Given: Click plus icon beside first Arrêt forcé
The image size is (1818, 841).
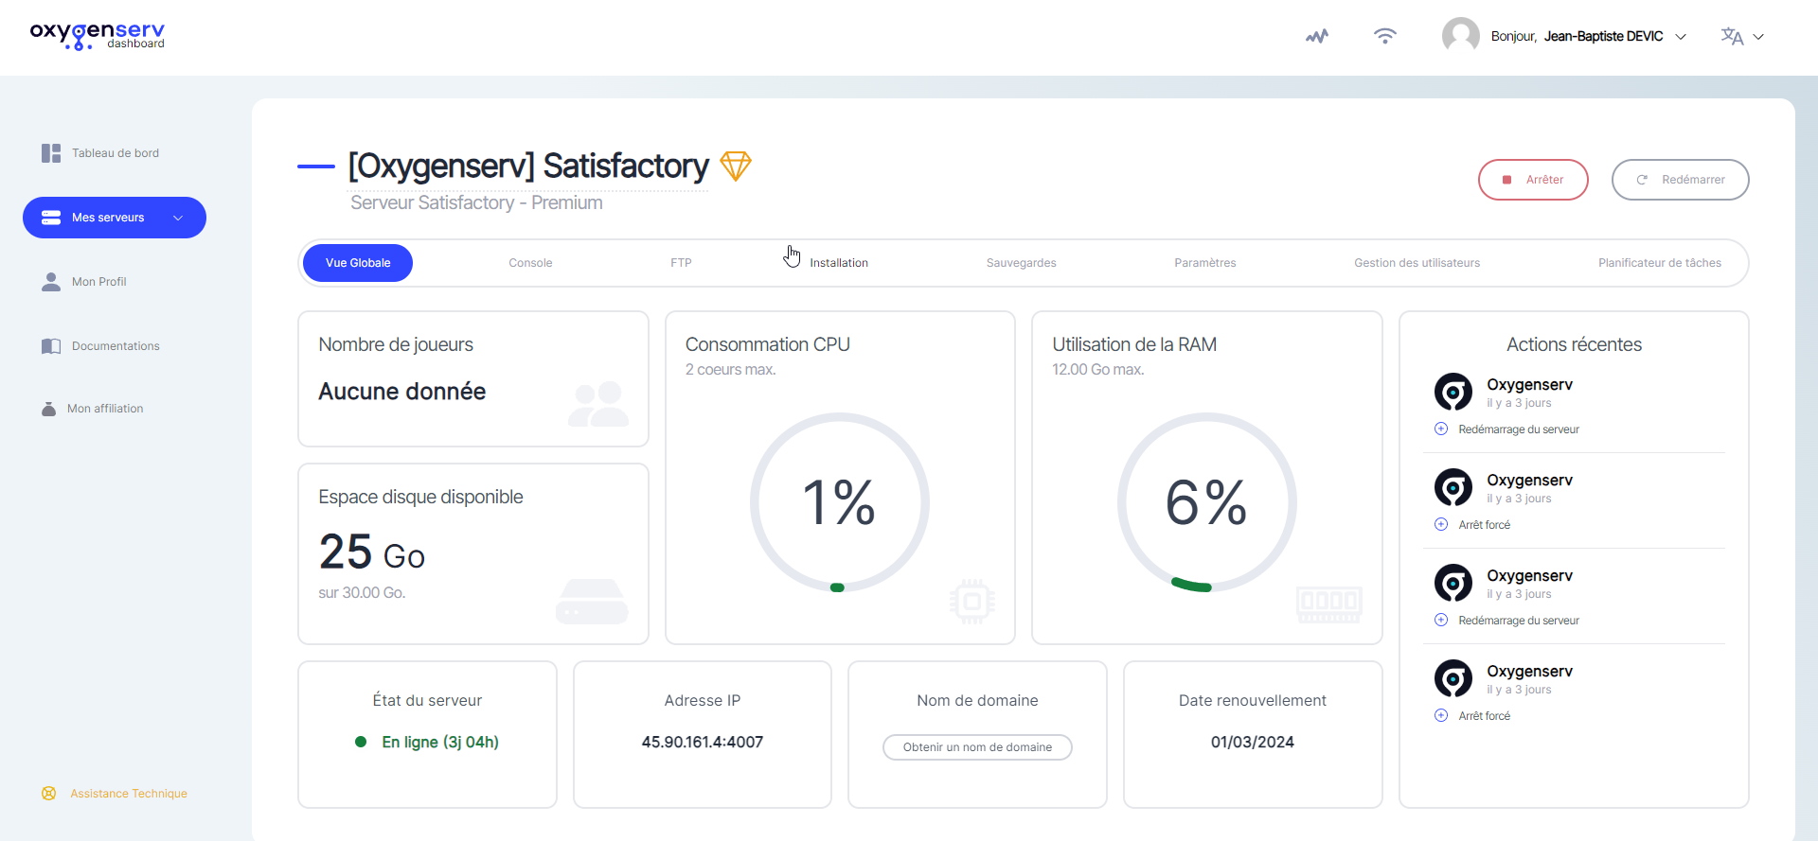Looking at the screenshot, I should (1441, 525).
